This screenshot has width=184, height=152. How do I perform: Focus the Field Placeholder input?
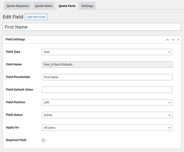107,77
